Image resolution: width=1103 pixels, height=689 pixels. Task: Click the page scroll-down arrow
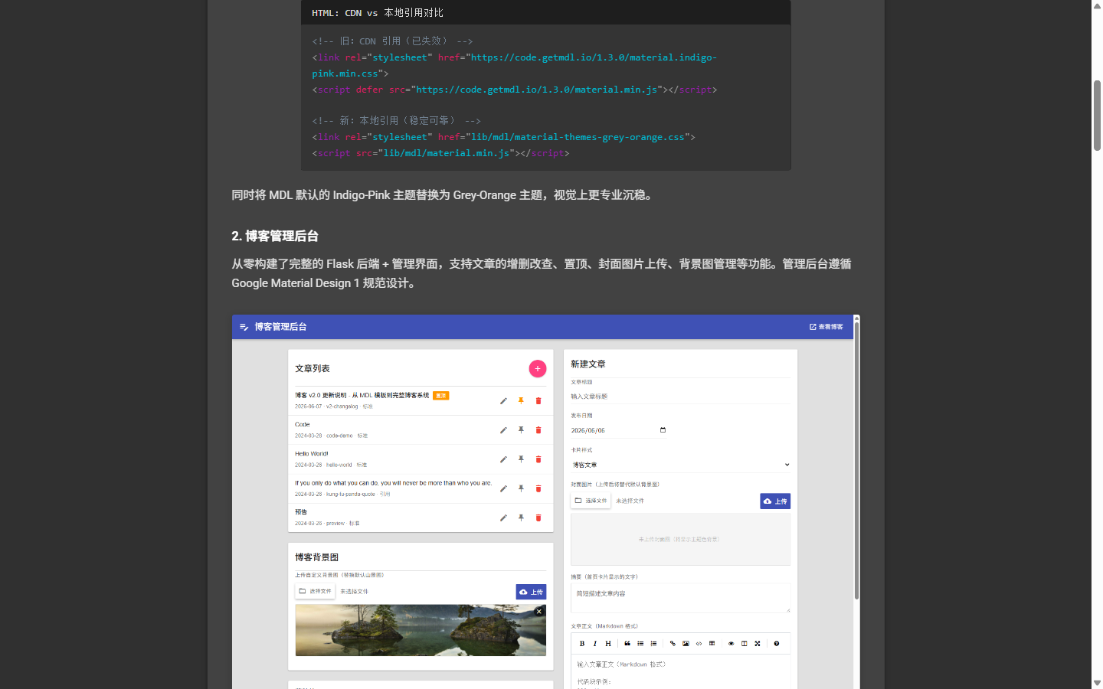click(x=1097, y=683)
